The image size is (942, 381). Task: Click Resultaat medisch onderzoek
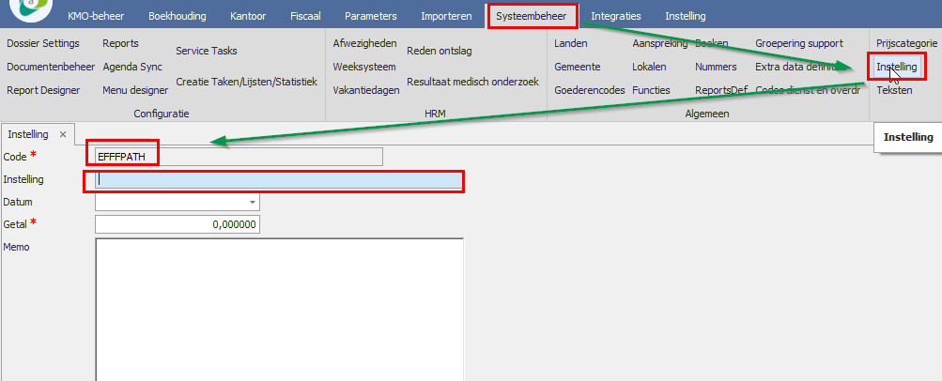coord(472,82)
